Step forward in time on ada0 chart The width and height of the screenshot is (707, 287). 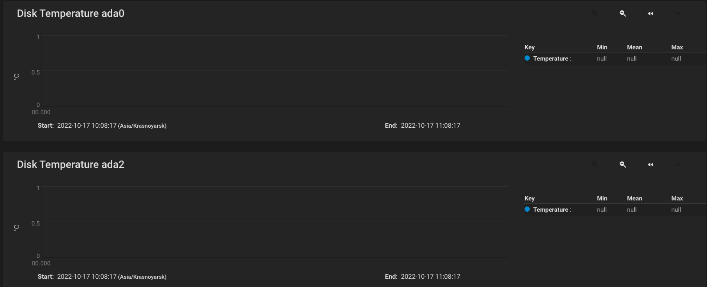pyautogui.click(x=678, y=13)
